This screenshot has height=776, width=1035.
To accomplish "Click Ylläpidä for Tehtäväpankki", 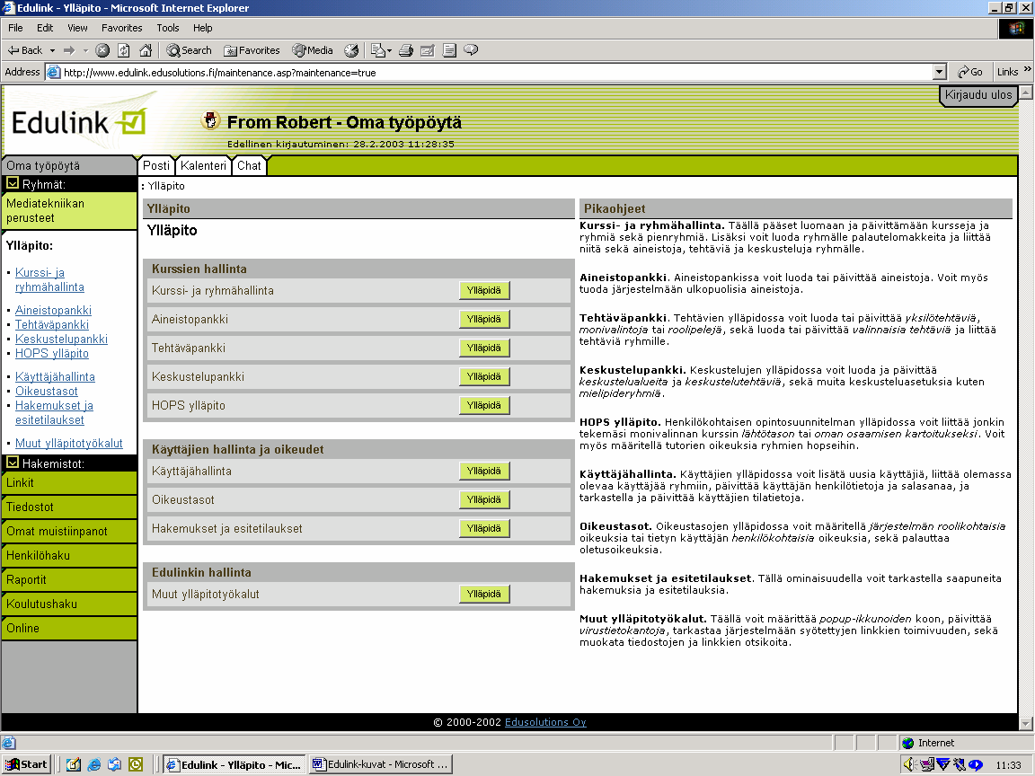I will [x=484, y=348].
